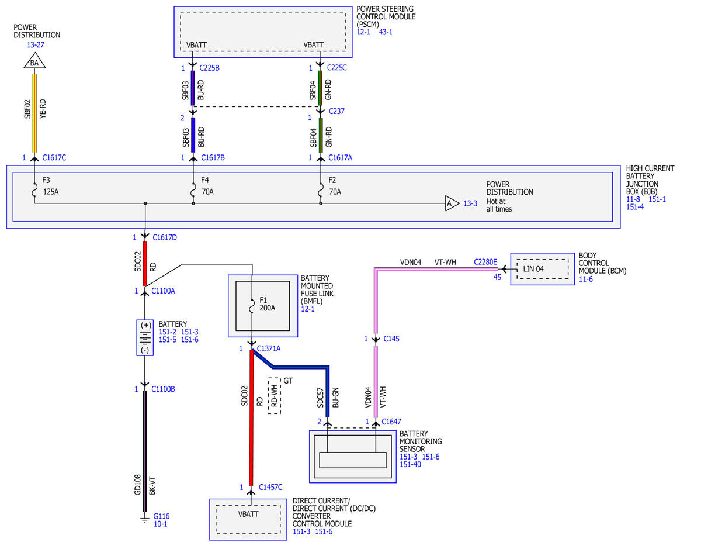Viewport: 701px width, 542px height.
Task: Open connector C2280E near the BCM
Action: 485,262
